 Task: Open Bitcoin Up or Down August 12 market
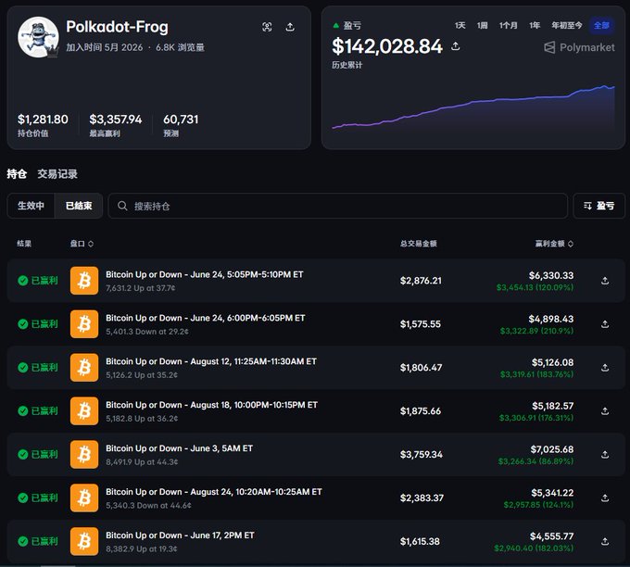click(x=211, y=361)
